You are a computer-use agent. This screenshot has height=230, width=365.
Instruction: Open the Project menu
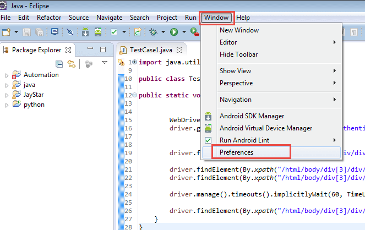click(x=167, y=18)
